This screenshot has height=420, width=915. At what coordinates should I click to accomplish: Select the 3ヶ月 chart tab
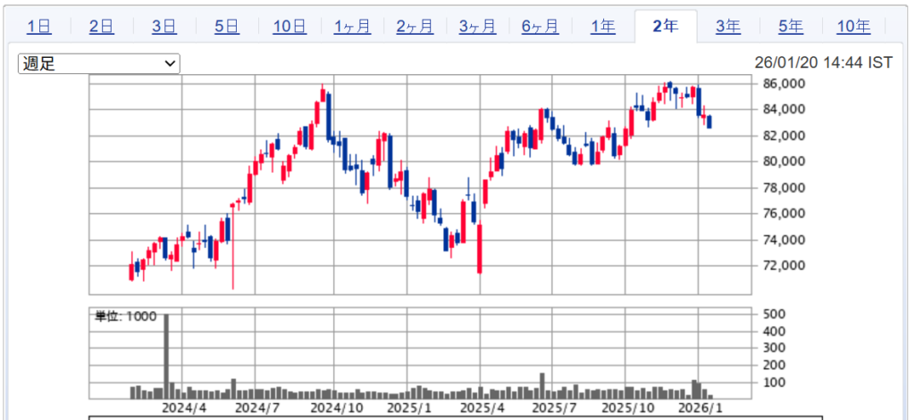pyautogui.click(x=477, y=27)
